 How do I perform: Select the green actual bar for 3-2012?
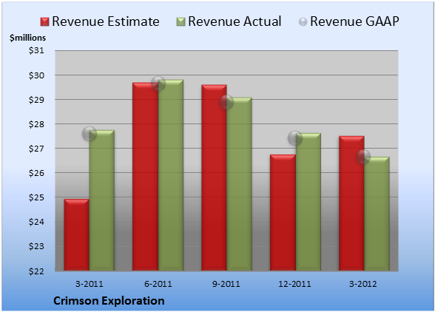pyautogui.click(x=377, y=214)
